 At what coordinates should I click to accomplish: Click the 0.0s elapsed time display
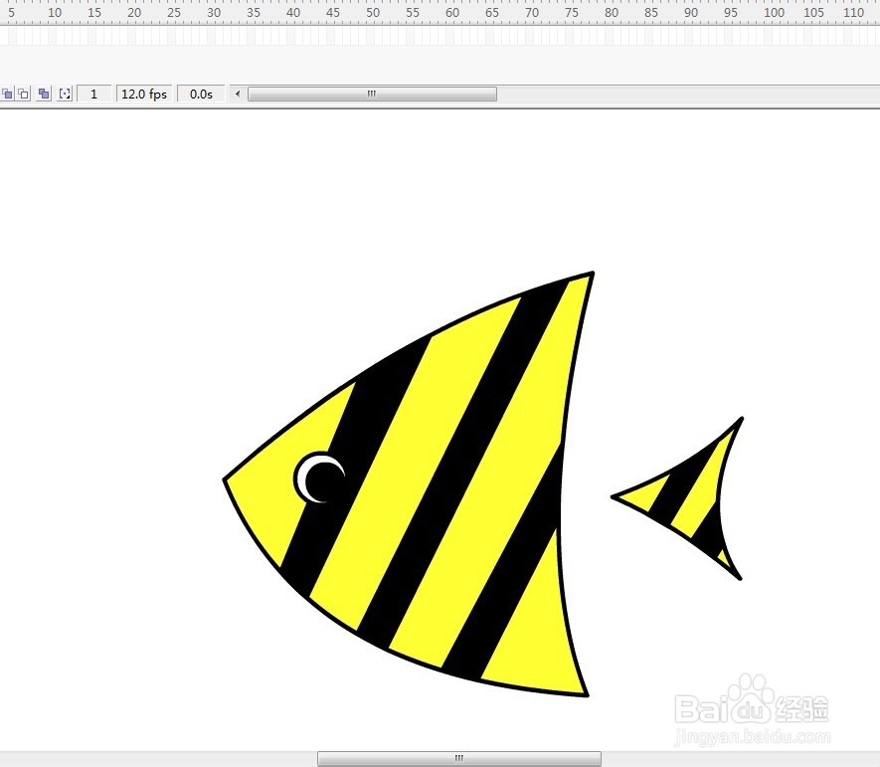[x=201, y=94]
